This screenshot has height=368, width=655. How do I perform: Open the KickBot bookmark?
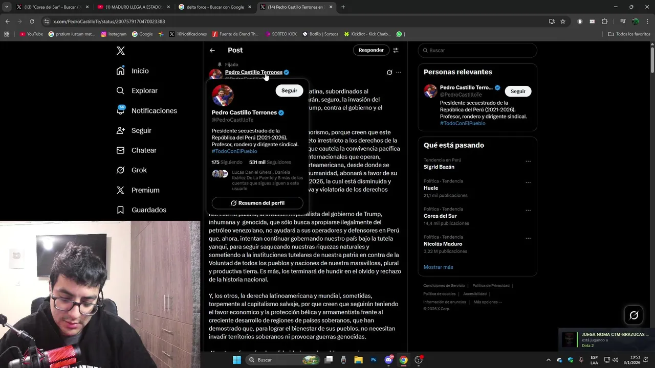coord(367,34)
